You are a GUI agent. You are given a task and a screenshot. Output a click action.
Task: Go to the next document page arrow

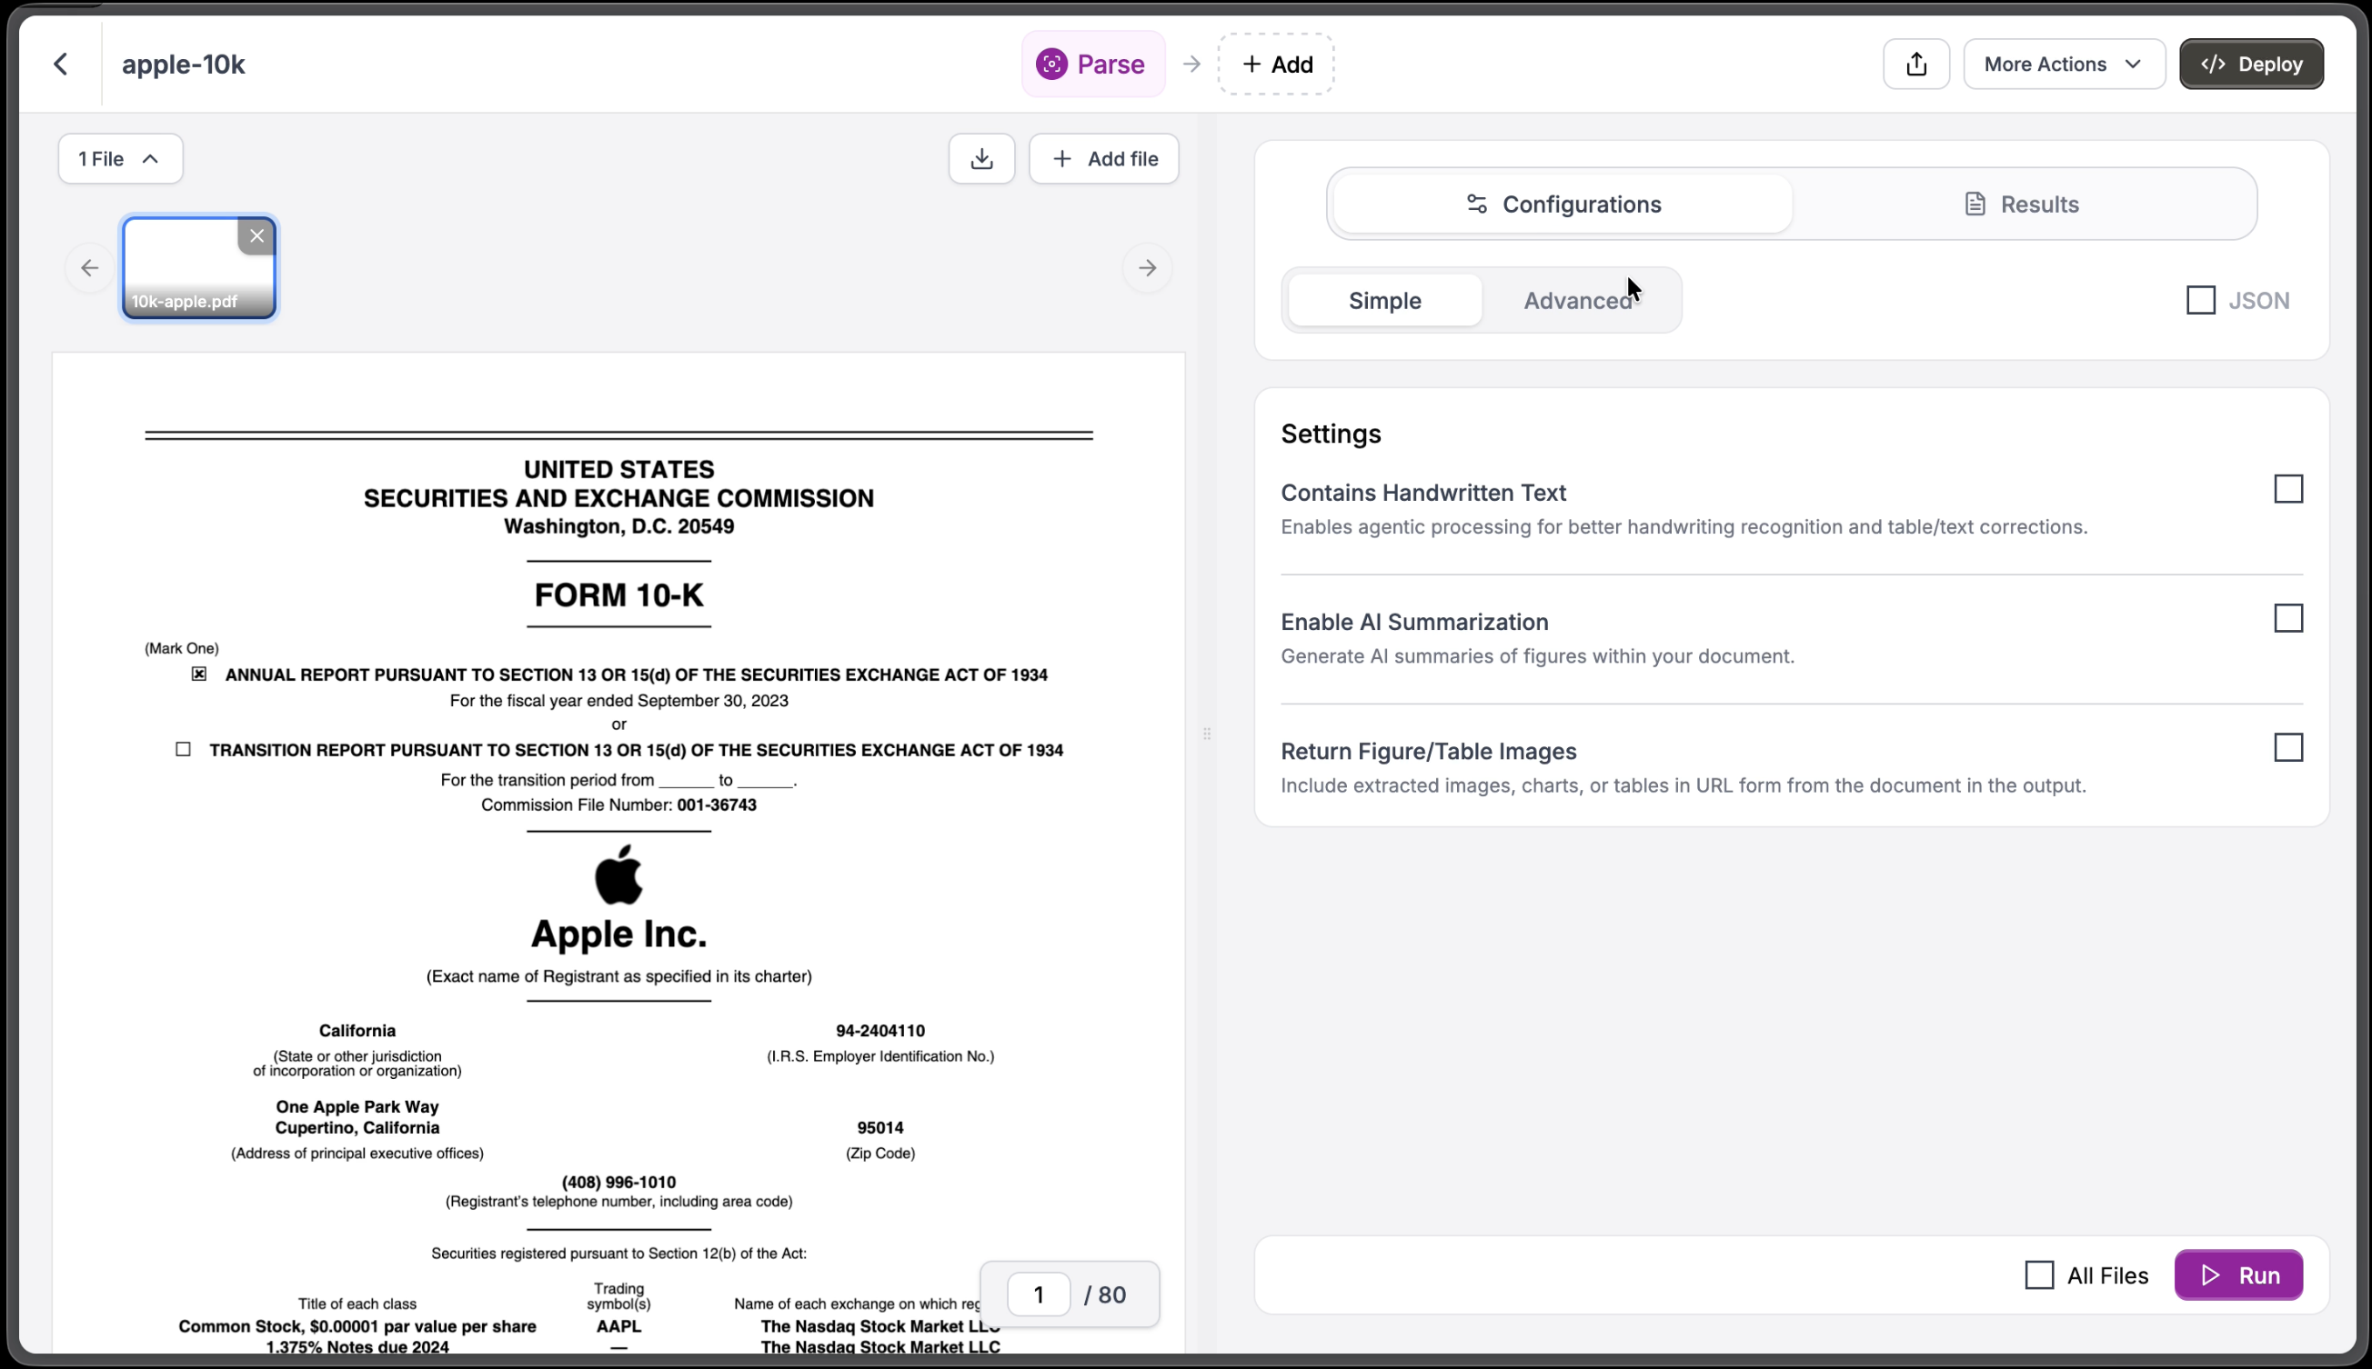tap(1148, 268)
